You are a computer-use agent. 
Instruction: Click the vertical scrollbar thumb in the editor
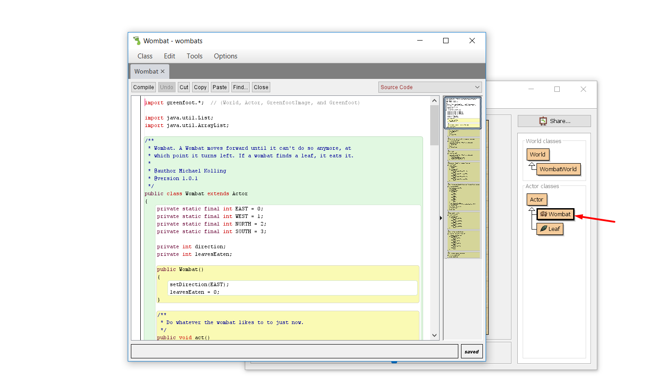[434, 125]
